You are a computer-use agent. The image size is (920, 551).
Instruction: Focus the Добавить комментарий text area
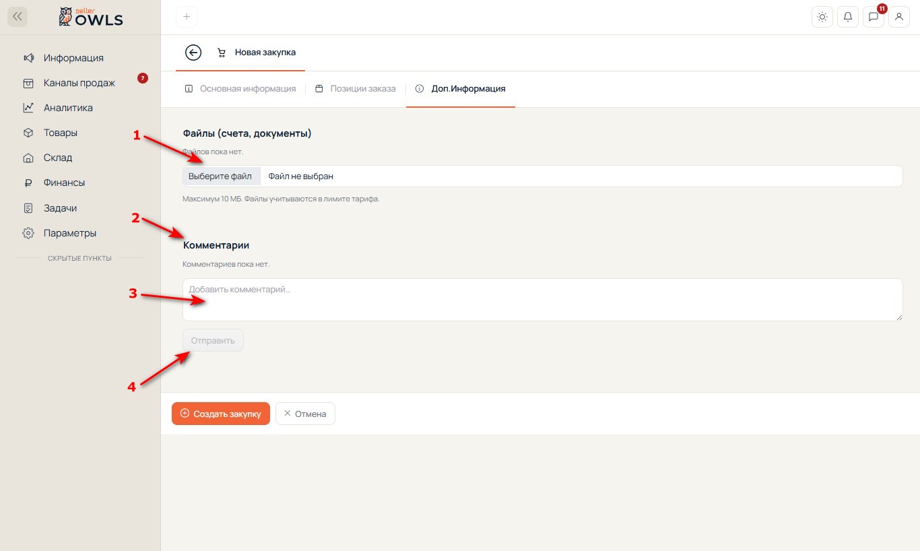click(x=543, y=300)
